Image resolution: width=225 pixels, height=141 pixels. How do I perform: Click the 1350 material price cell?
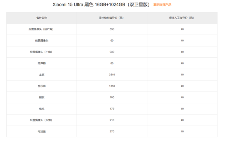coord(112,86)
